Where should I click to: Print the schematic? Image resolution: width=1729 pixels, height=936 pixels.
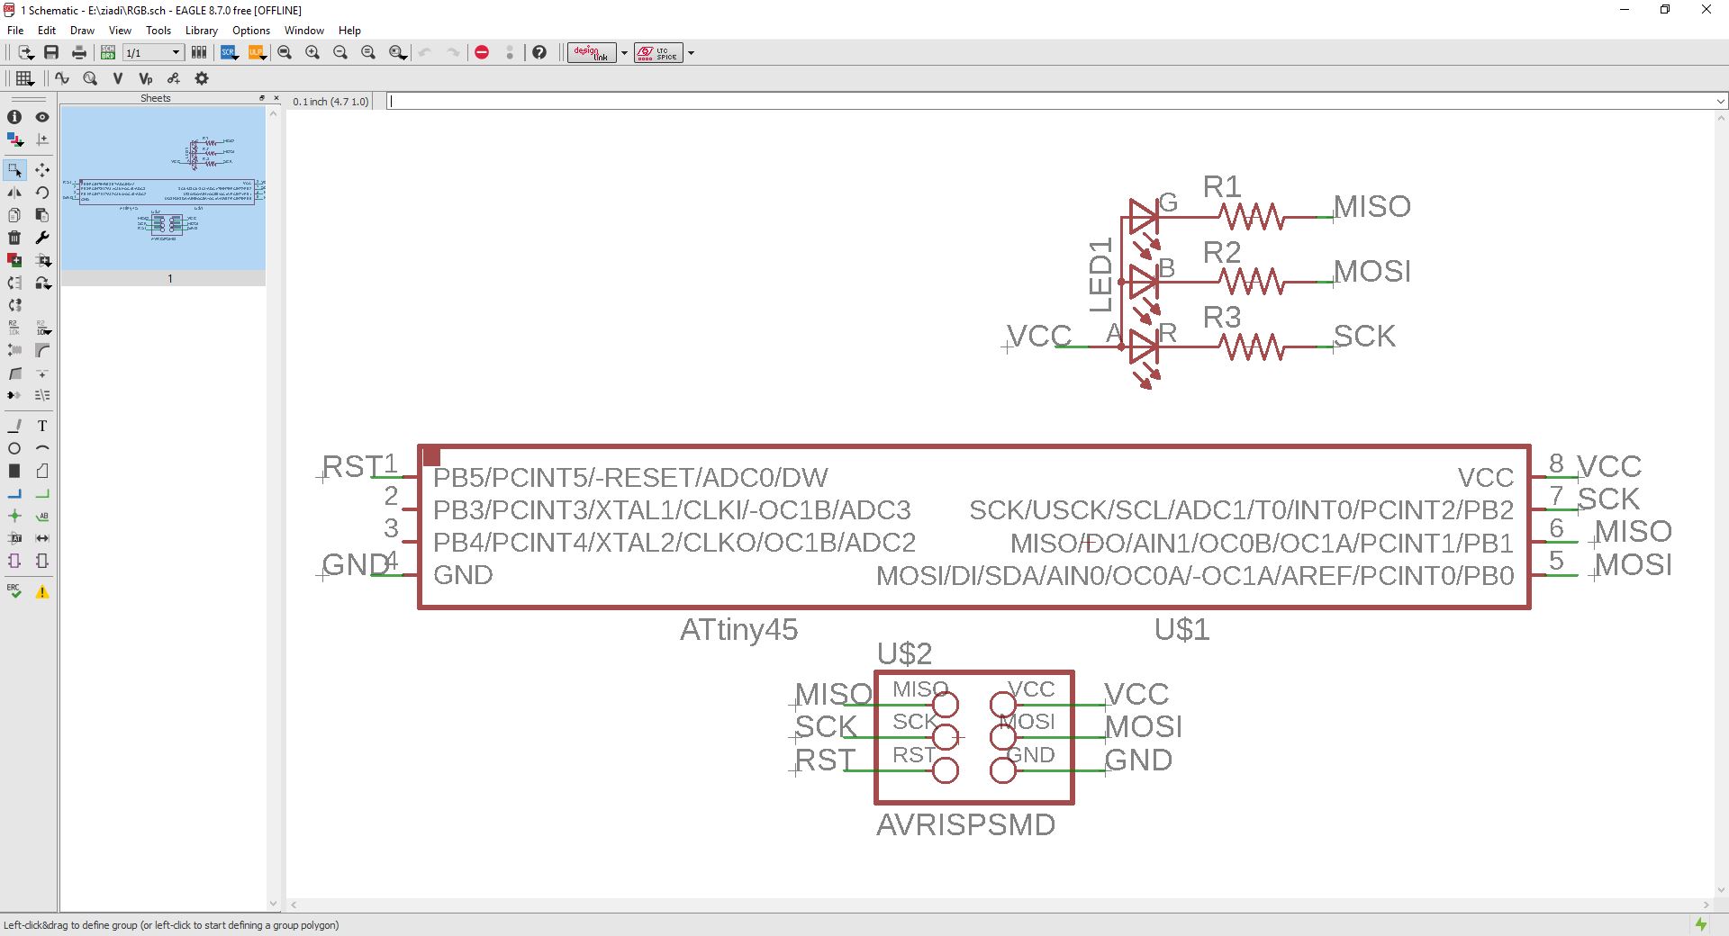(79, 52)
